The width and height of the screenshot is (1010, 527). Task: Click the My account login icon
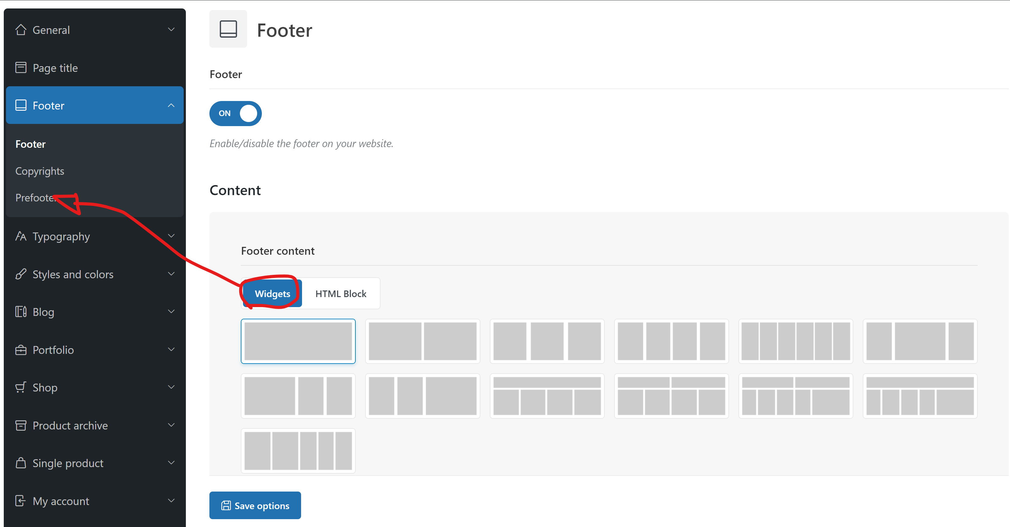[x=21, y=501]
